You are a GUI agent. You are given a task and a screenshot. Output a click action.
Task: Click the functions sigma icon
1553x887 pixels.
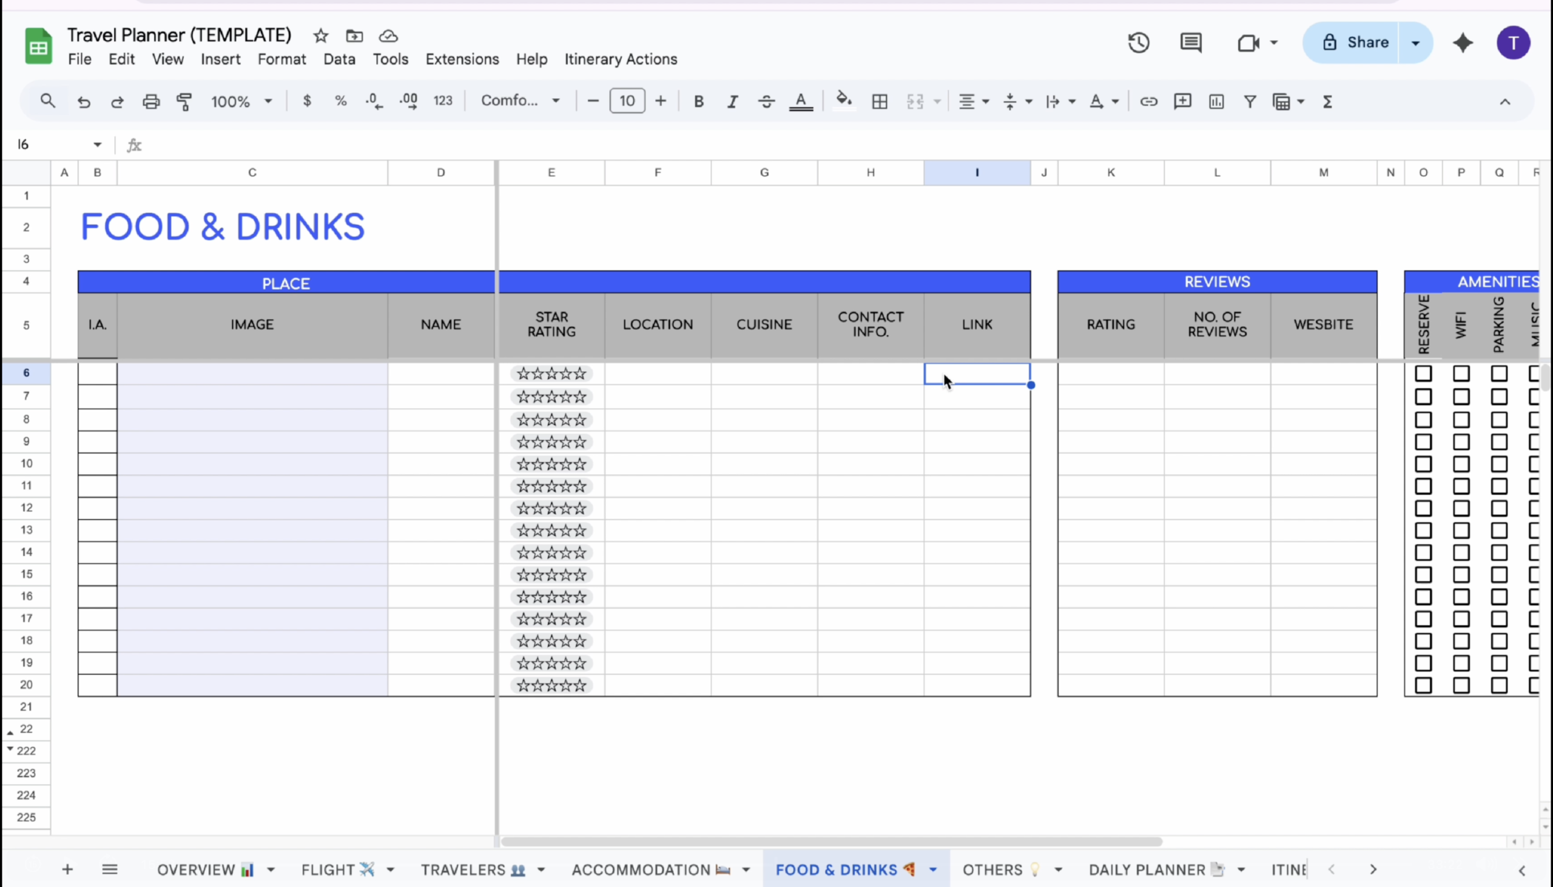click(x=1327, y=101)
